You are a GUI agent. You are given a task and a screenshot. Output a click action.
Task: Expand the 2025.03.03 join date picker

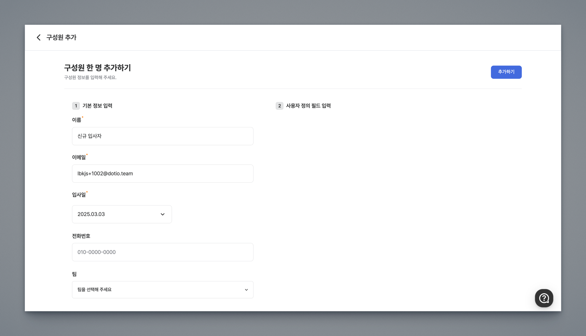coord(122,214)
